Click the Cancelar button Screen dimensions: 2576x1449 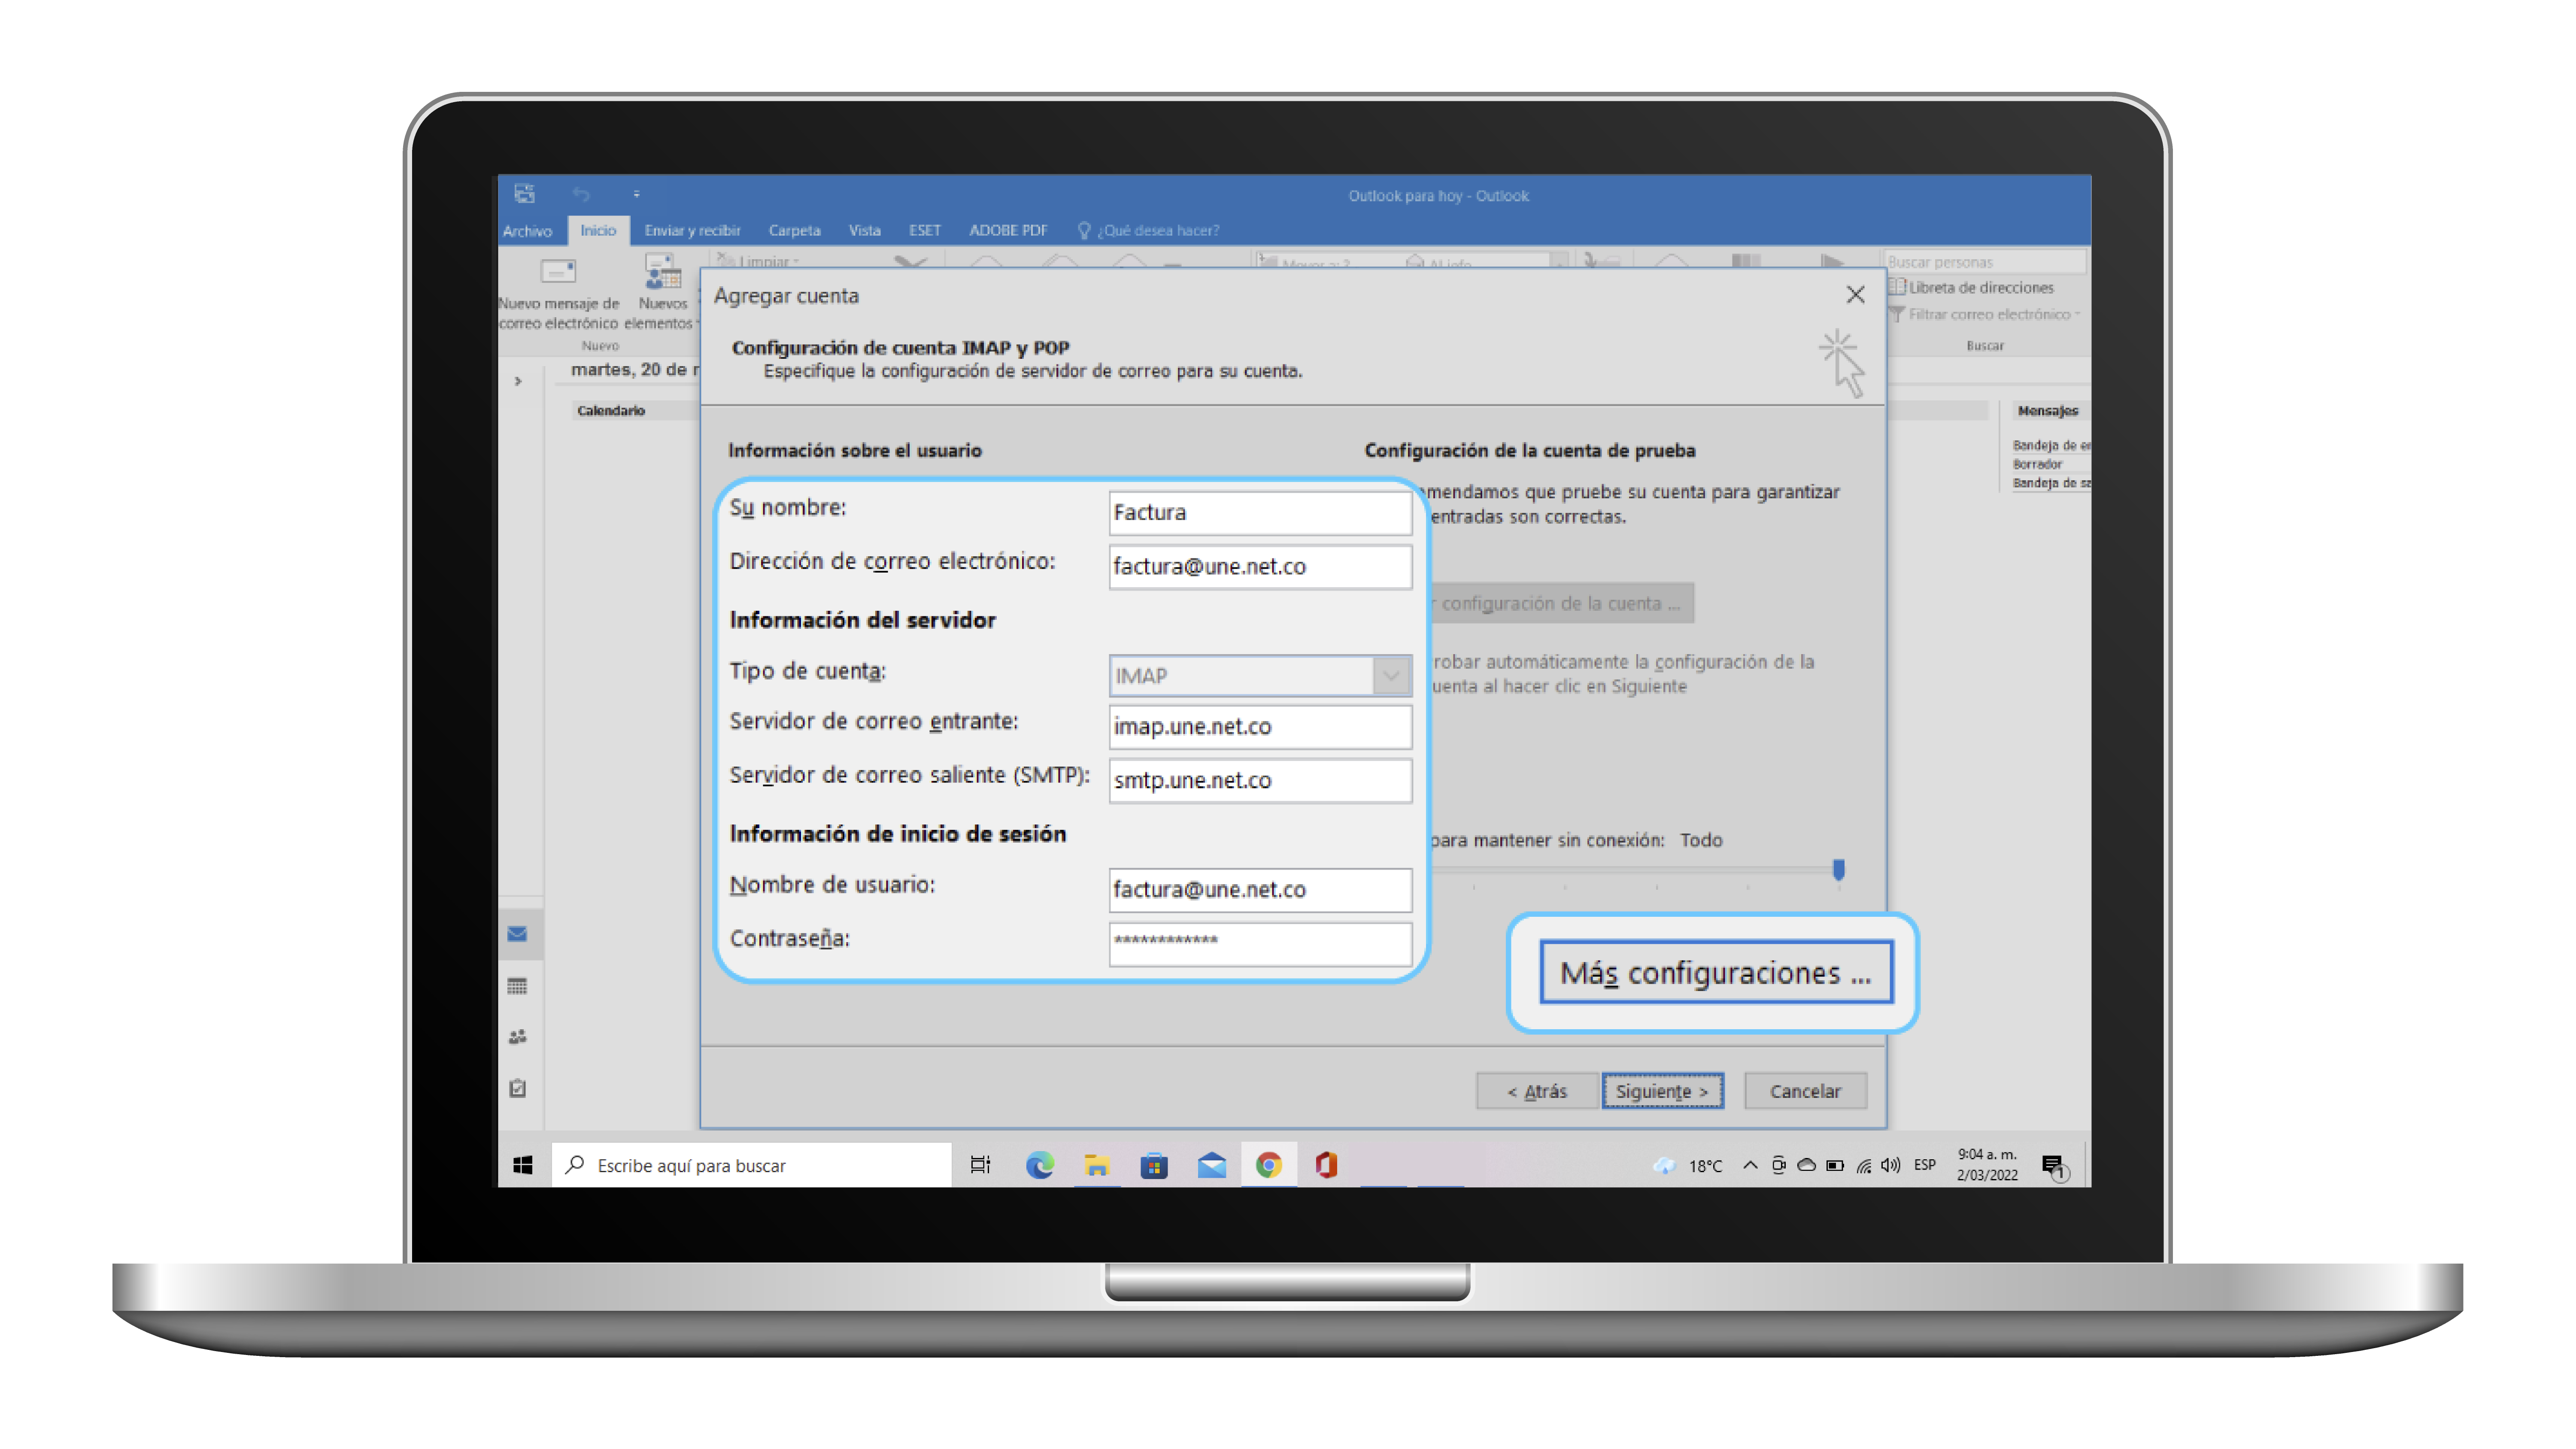click(1805, 1091)
